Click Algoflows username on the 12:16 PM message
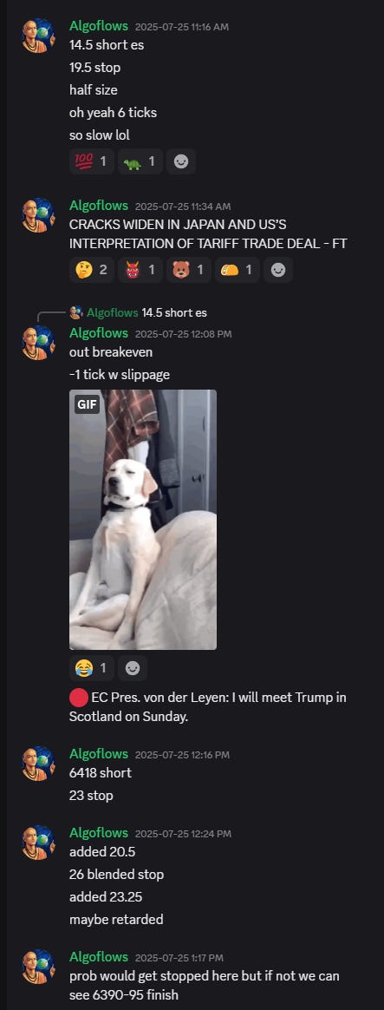The width and height of the screenshot is (384, 1010). (x=99, y=754)
